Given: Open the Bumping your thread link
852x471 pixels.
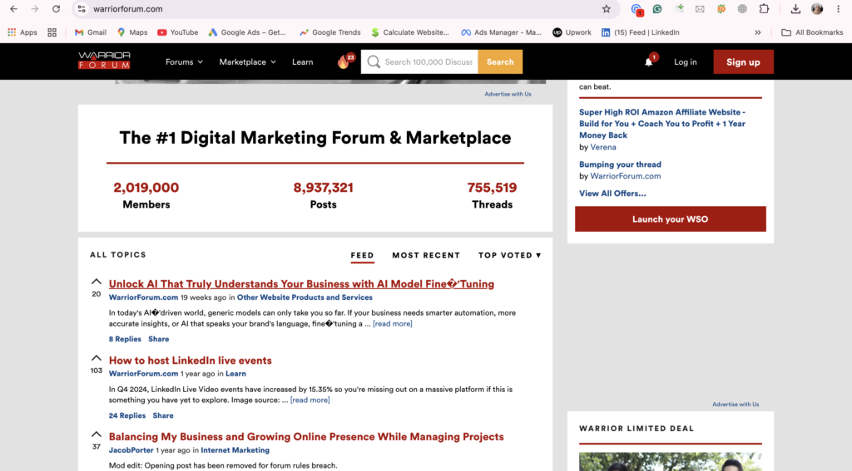Looking at the screenshot, I should tap(620, 164).
